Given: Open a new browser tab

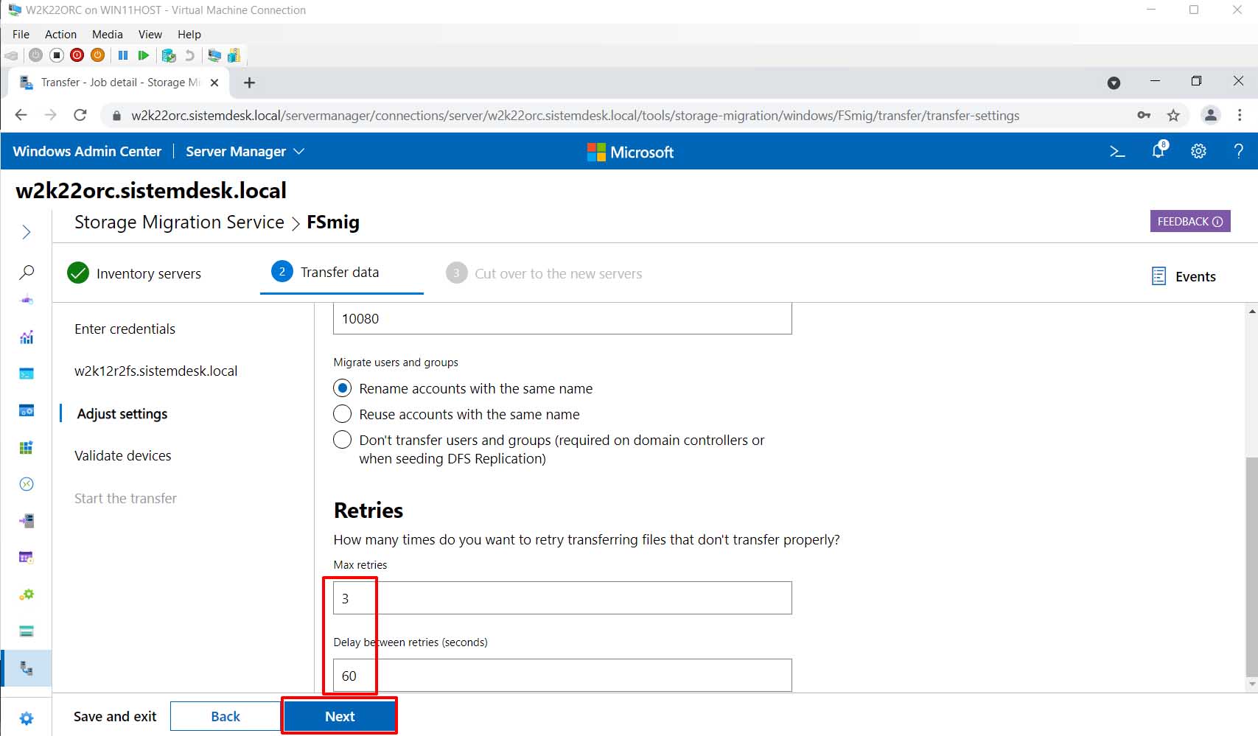Looking at the screenshot, I should (249, 83).
